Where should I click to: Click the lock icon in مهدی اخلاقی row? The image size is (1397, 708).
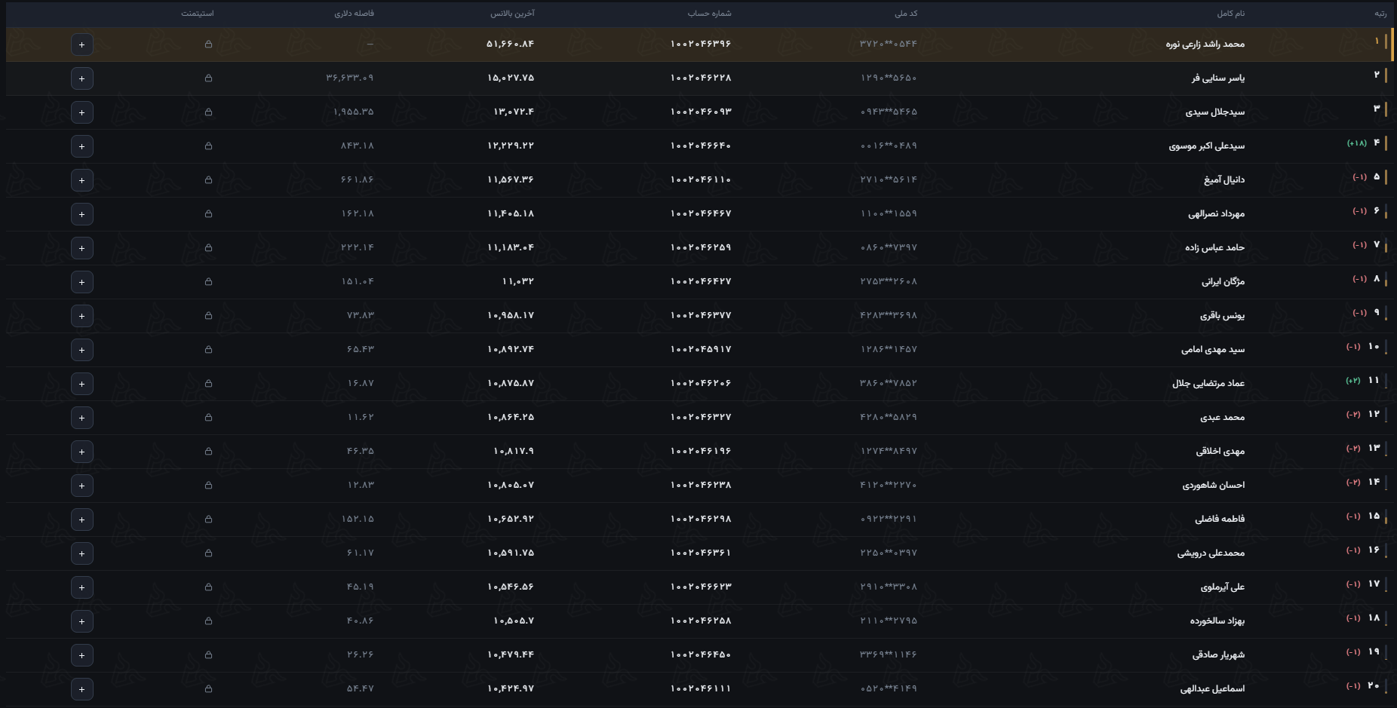[208, 452]
